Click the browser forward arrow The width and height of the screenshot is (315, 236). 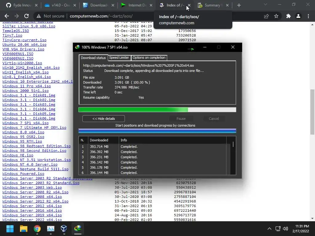(17, 16)
